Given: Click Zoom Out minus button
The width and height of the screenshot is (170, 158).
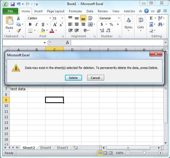Looking at the screenshot, I should [128, 153].
